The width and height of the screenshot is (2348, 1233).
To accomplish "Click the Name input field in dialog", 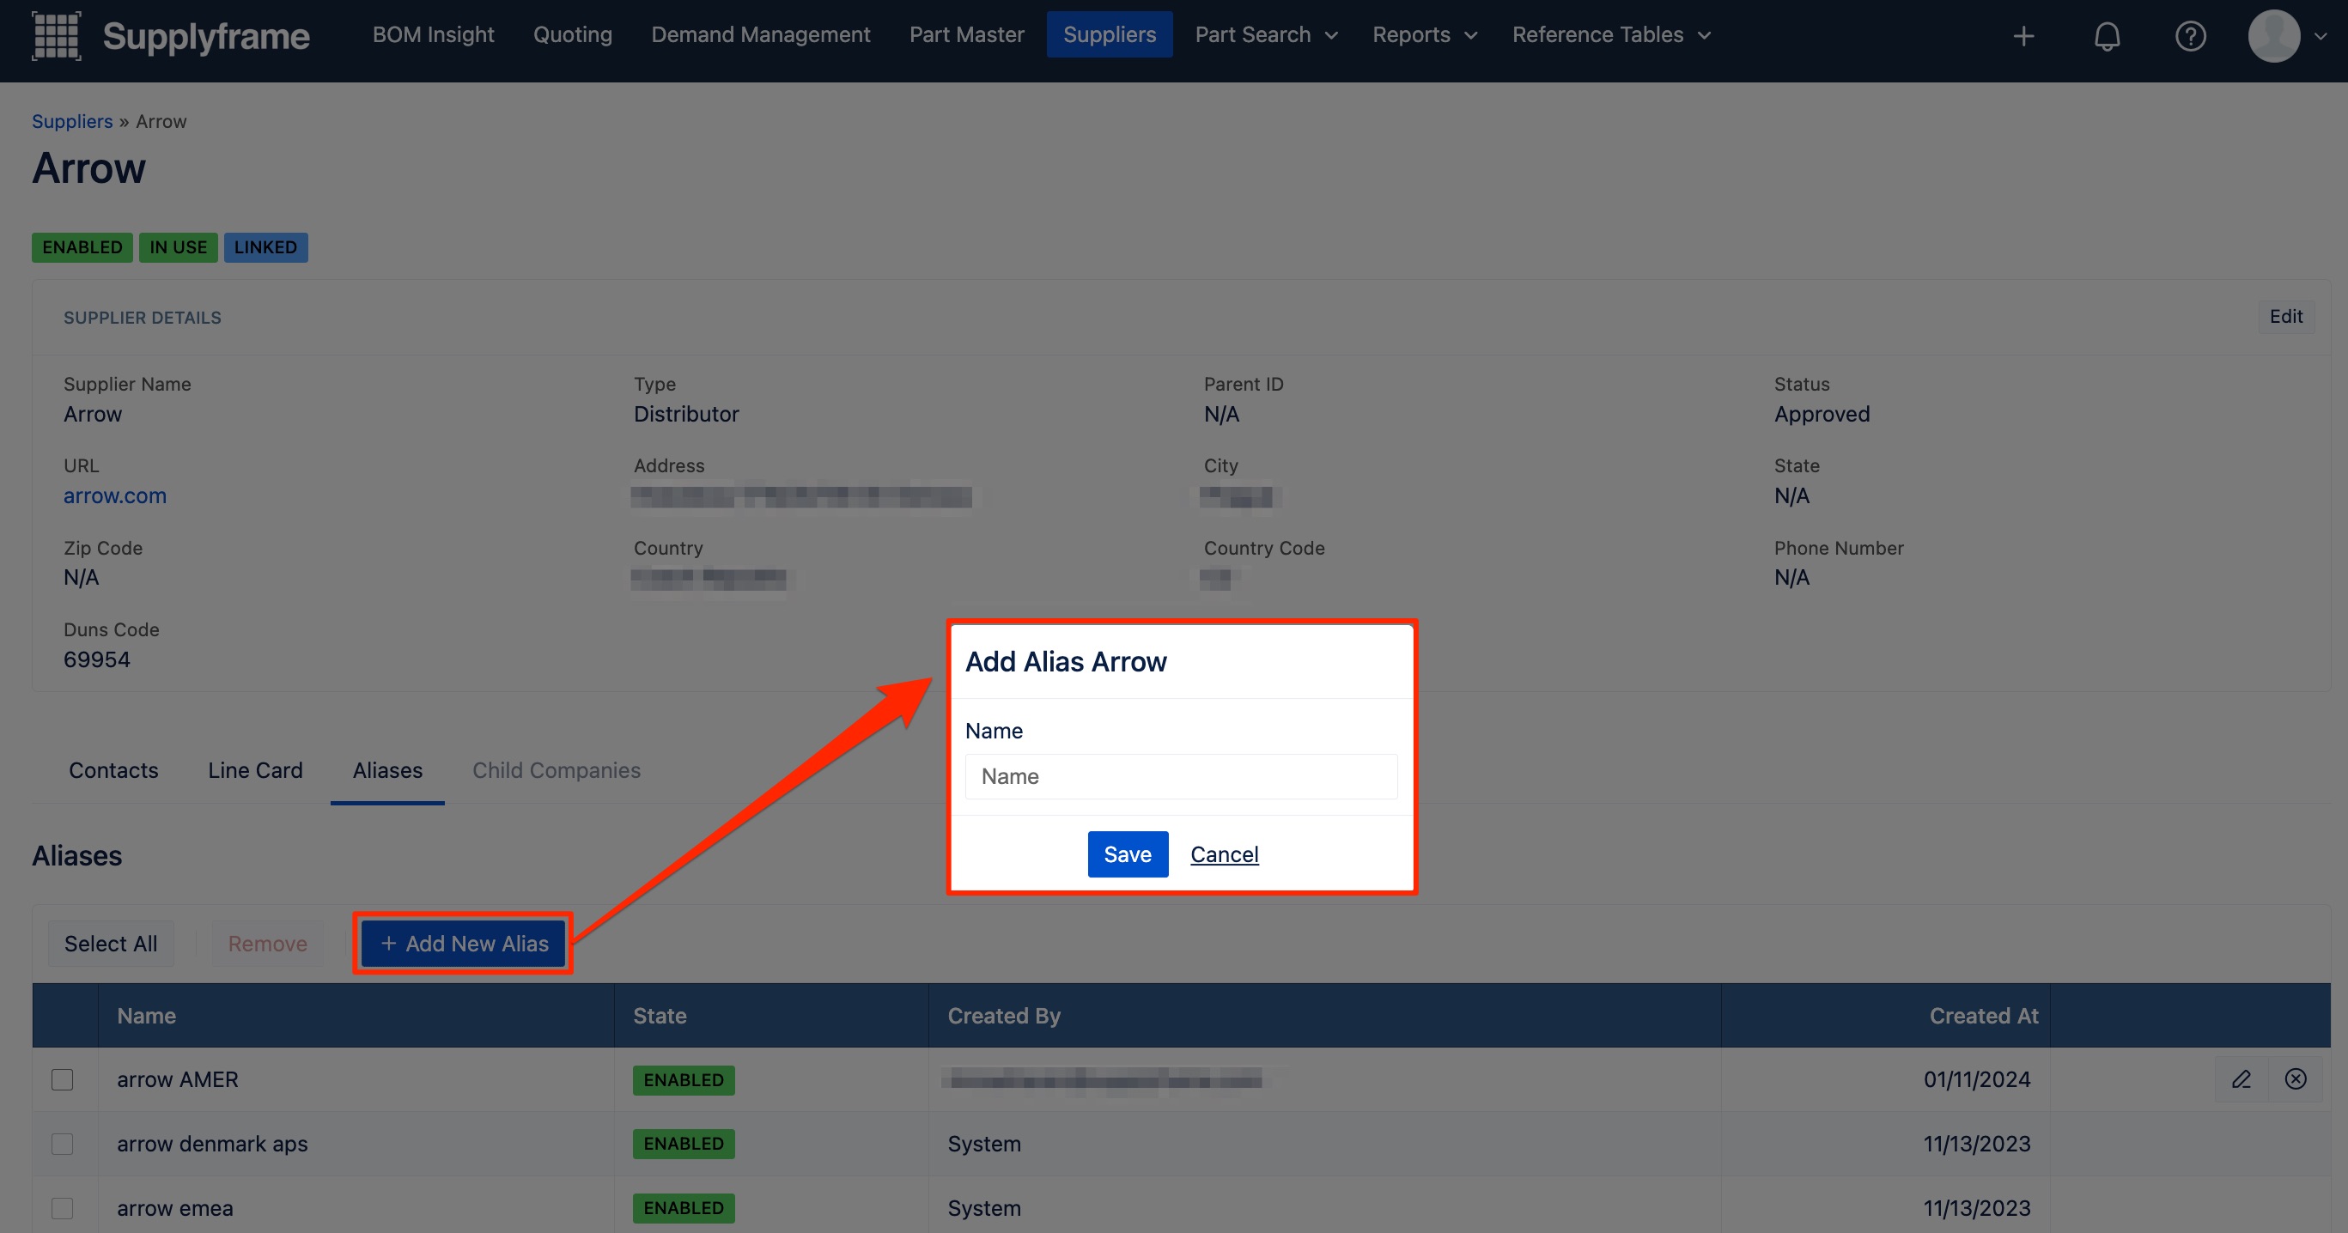I will tap(1180, 776).
